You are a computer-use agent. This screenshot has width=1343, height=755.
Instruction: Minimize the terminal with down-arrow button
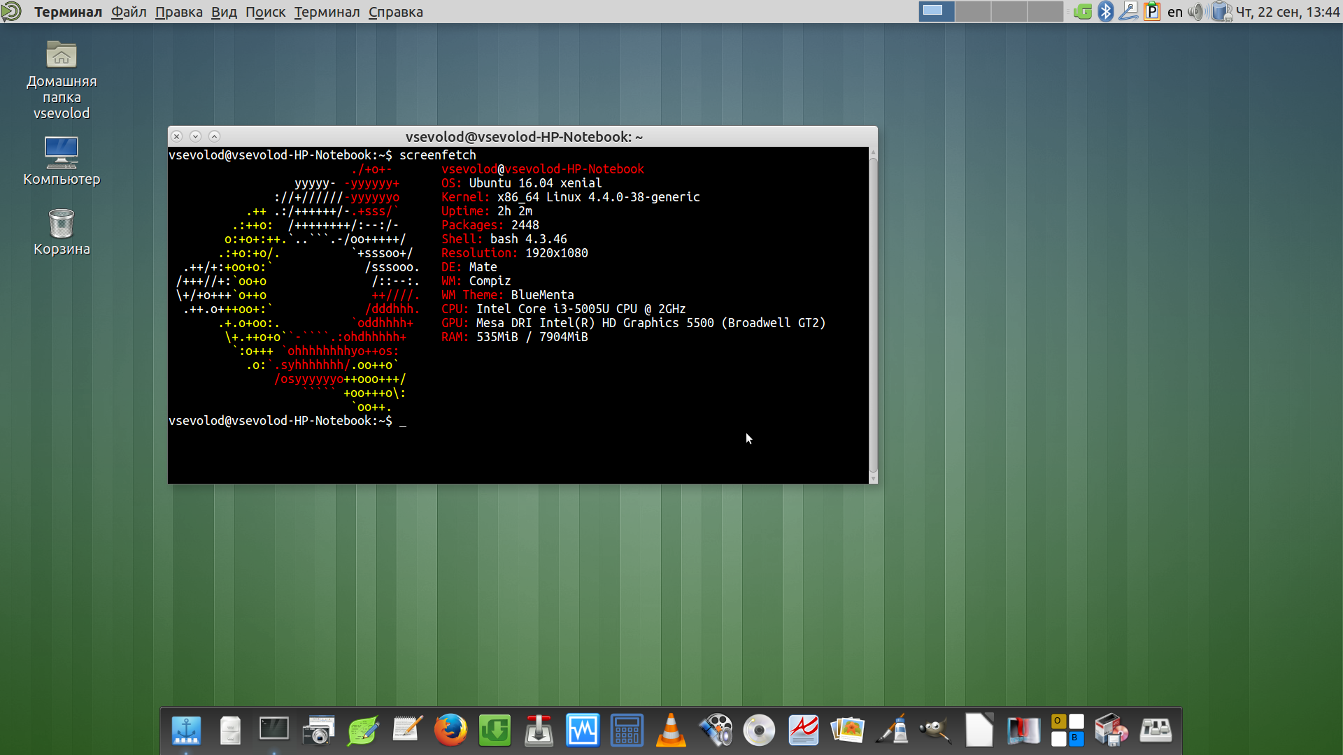click(x=196, y=136)
